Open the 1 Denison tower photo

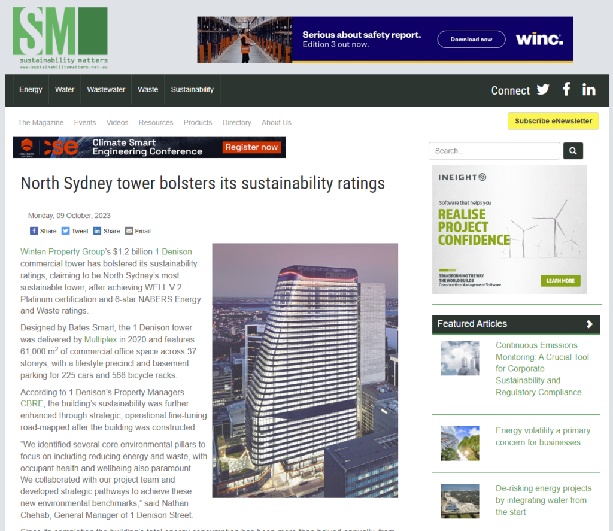click(305, 370)
